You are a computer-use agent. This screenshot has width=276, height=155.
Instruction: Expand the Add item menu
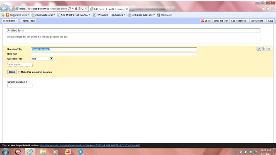pyautogui.click(x=10, y=21)
